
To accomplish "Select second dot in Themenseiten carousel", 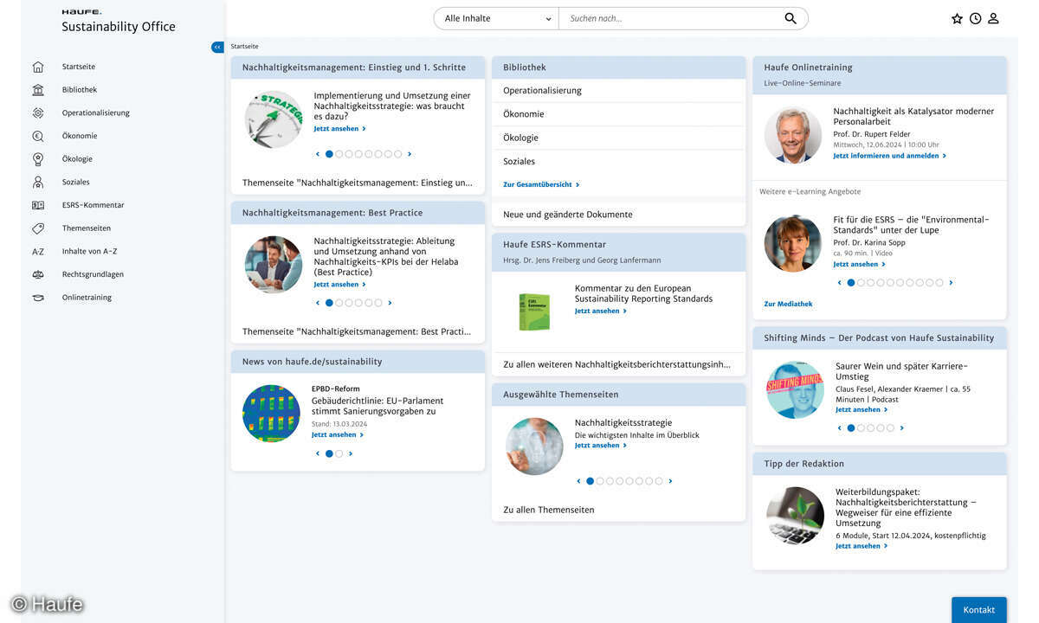I will pyautogui.click(x=600, y=481).
